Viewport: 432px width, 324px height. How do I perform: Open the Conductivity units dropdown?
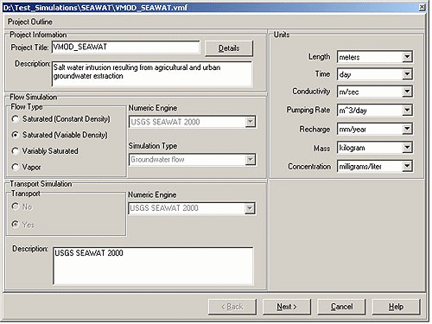[x=407, y=92]
